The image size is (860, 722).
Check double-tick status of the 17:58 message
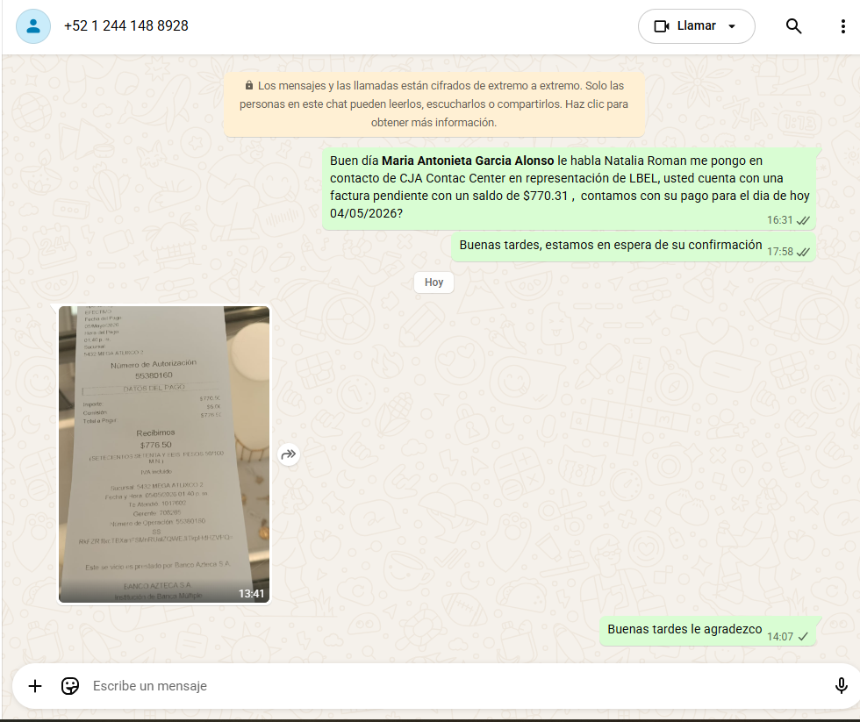coord(803,252)
